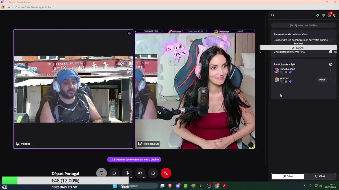Click the SubGoal progress bar
The image size is (339, 190).
point(298,48)
